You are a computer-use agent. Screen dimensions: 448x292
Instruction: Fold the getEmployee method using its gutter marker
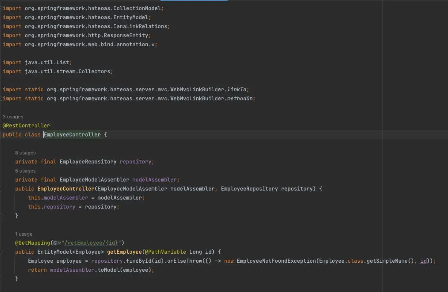[x=1, y=252]
